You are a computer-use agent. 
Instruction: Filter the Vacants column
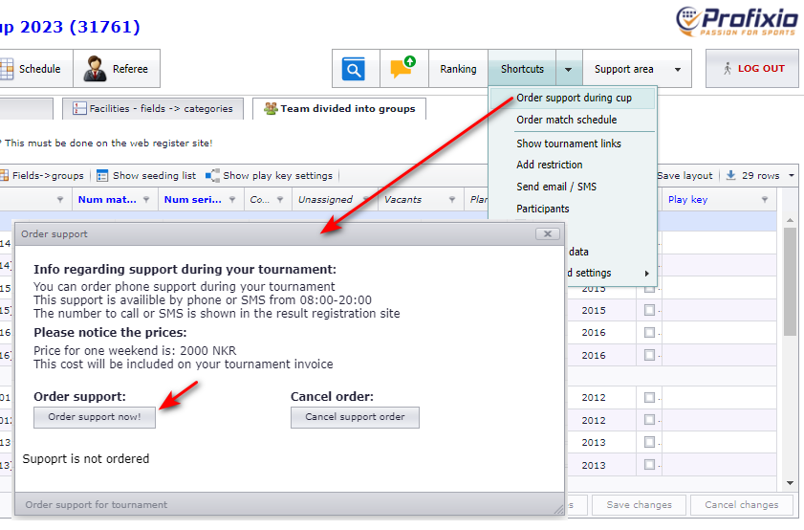click(x=452, y=200)
